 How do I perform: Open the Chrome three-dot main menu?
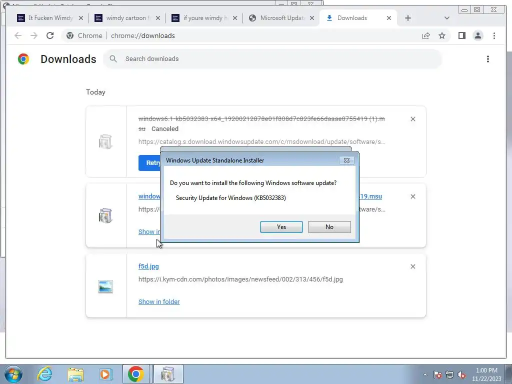coord(494,35)
